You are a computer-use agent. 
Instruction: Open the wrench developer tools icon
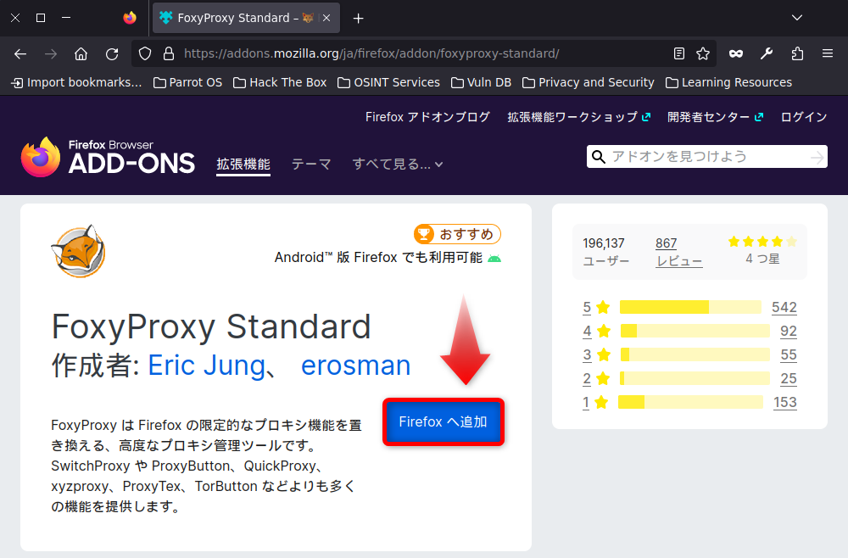pos(767,53)
